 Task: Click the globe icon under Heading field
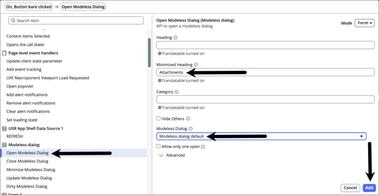coord(160,54)
